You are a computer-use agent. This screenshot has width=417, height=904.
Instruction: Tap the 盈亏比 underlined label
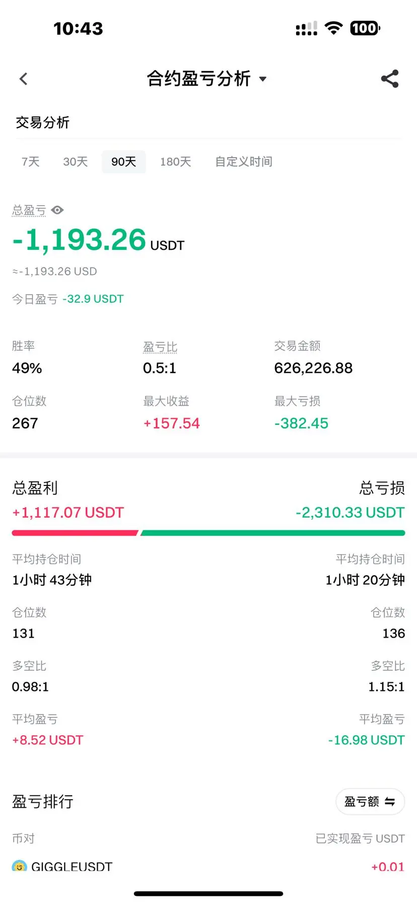pyautogui.click(x=160, y=347)
